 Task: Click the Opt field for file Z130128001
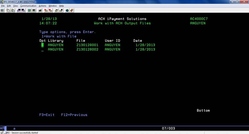(x=43, y=45)
